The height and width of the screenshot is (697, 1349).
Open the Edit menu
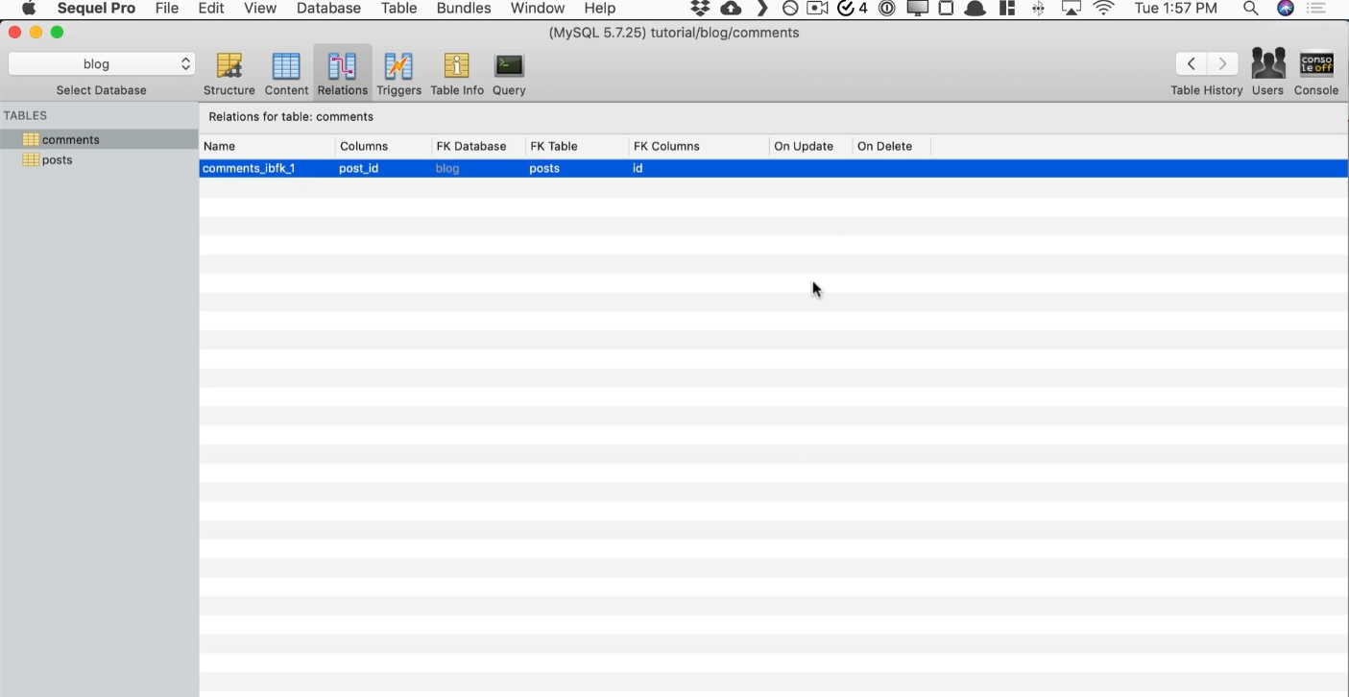[x=211, y=9]
